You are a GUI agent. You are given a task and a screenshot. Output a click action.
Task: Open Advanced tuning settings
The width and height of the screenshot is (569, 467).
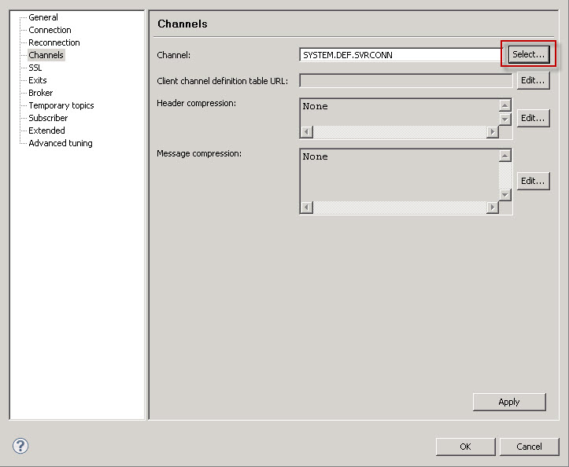coord(61,143)
